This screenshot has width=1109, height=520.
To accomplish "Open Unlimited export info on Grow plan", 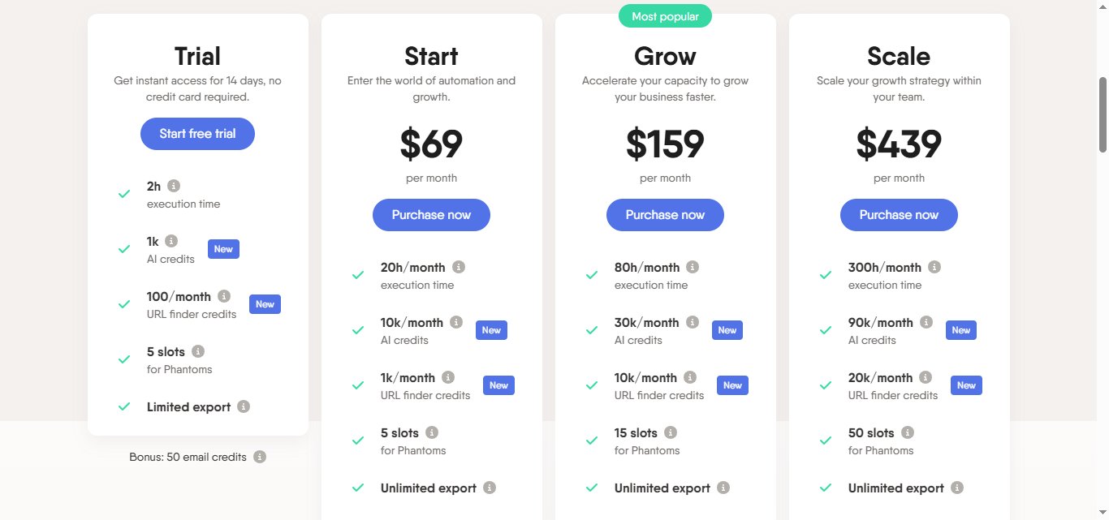I will coord(725,488).
